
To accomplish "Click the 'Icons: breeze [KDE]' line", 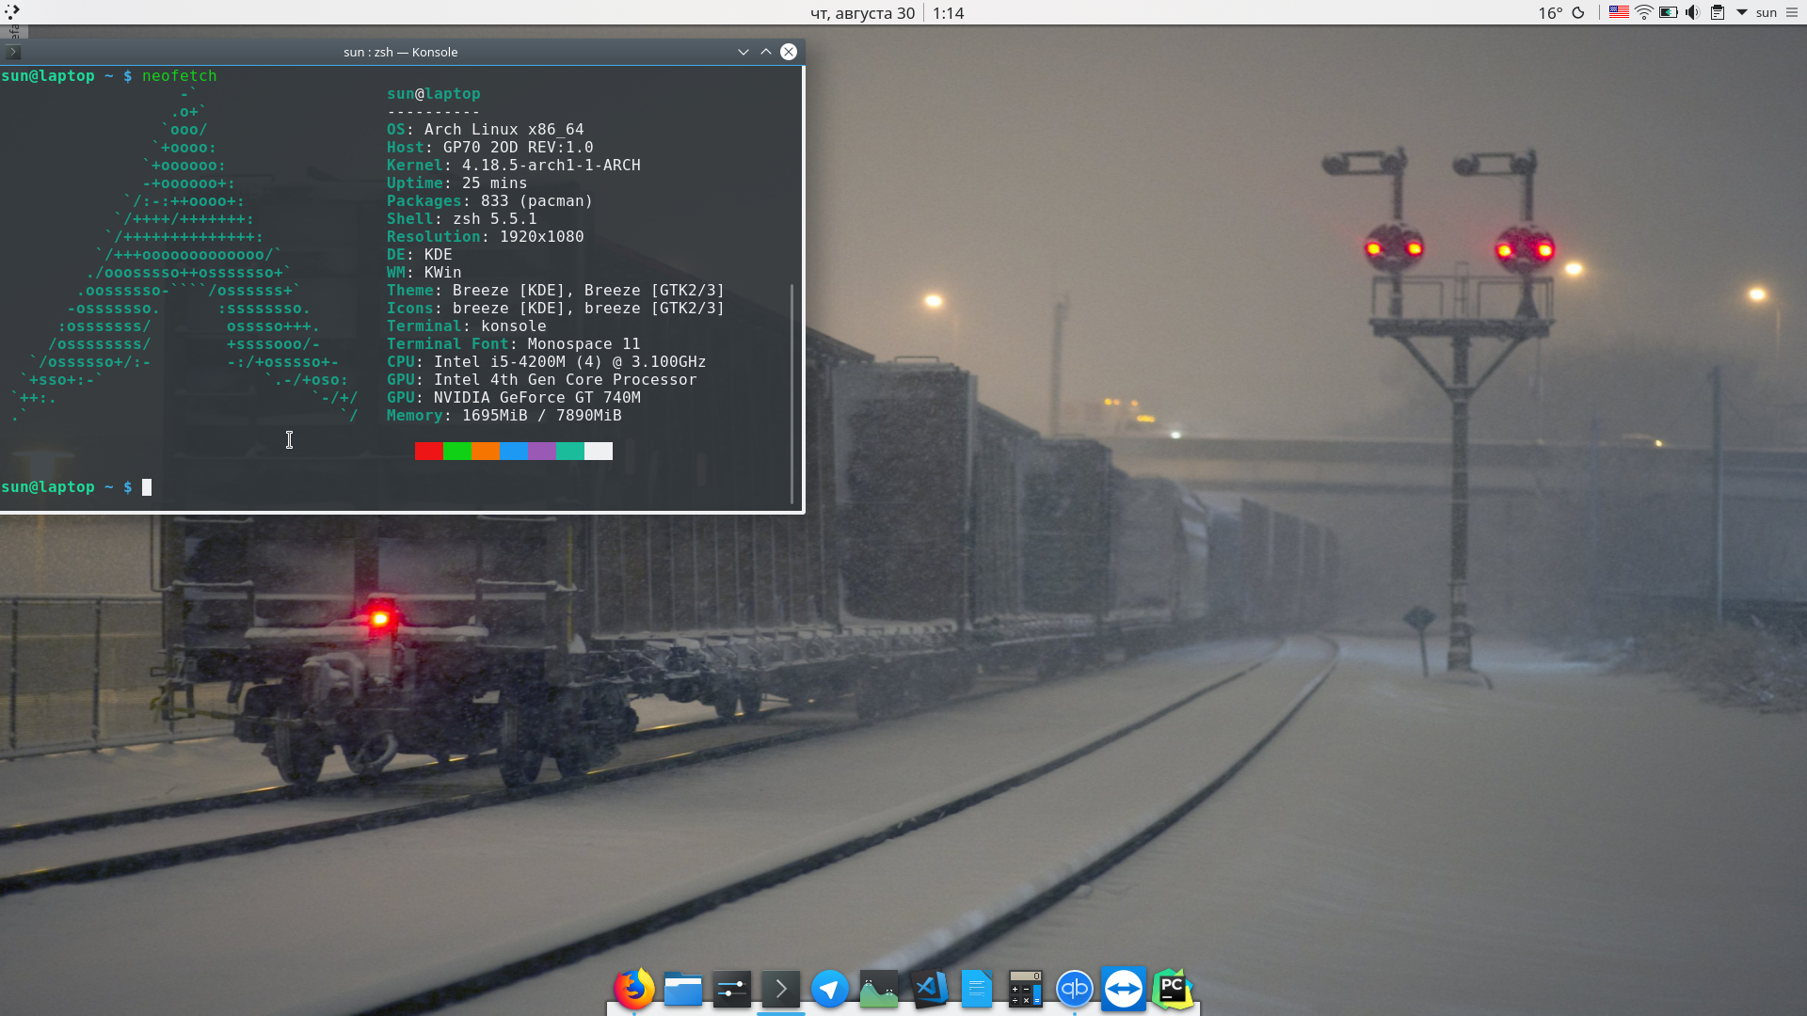I will (x=555, y=308).
